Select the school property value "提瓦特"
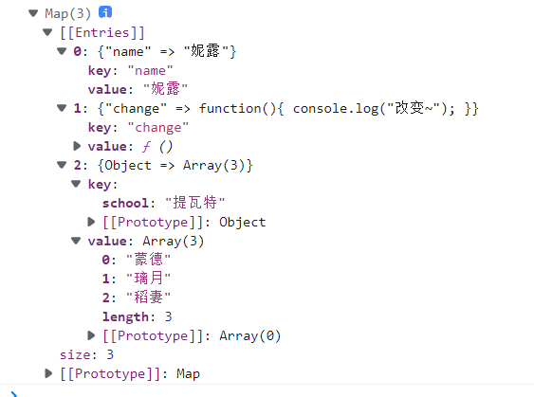534x397 pixels. click(x=194, y=203)
